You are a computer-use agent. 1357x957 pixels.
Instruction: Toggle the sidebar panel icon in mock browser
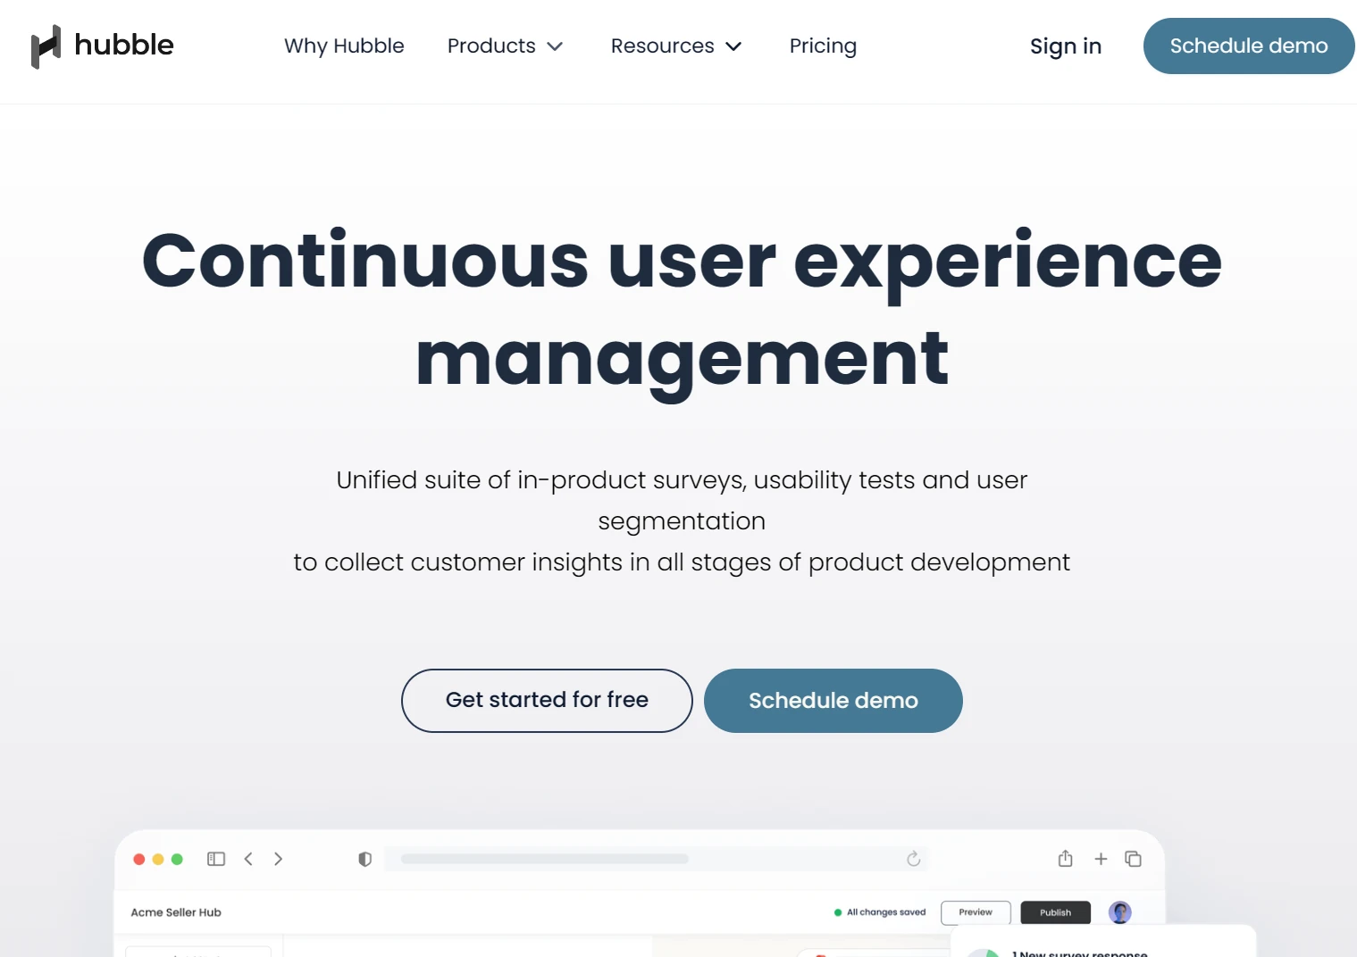(216, 859)
